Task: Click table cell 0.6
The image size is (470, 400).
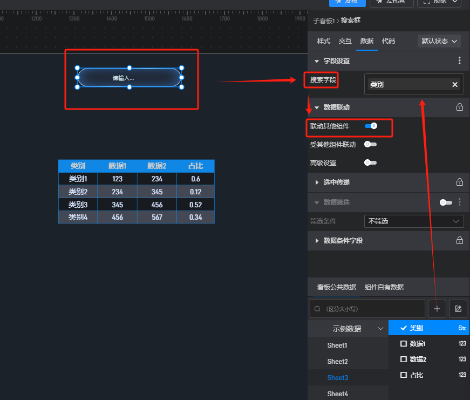Action: [x=195, y=179]
